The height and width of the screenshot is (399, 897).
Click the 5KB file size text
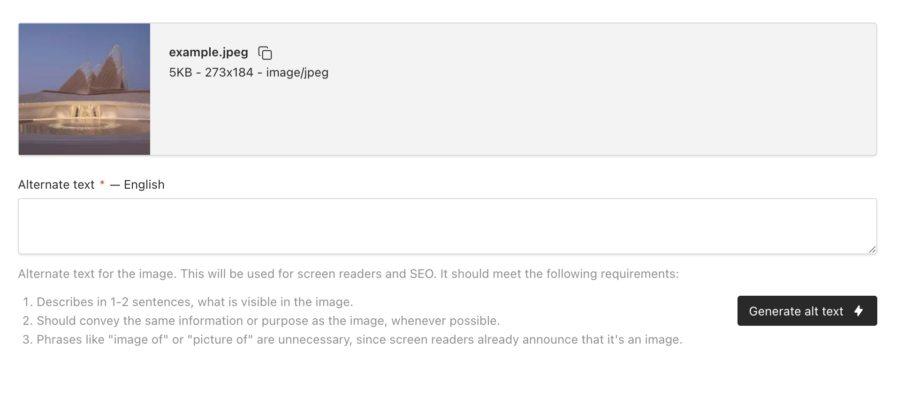click(181, 73)
